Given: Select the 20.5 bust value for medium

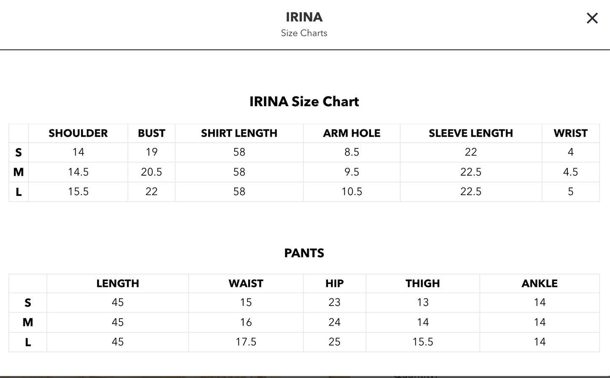Looking at the screenshot, I should tap(152, 172).
